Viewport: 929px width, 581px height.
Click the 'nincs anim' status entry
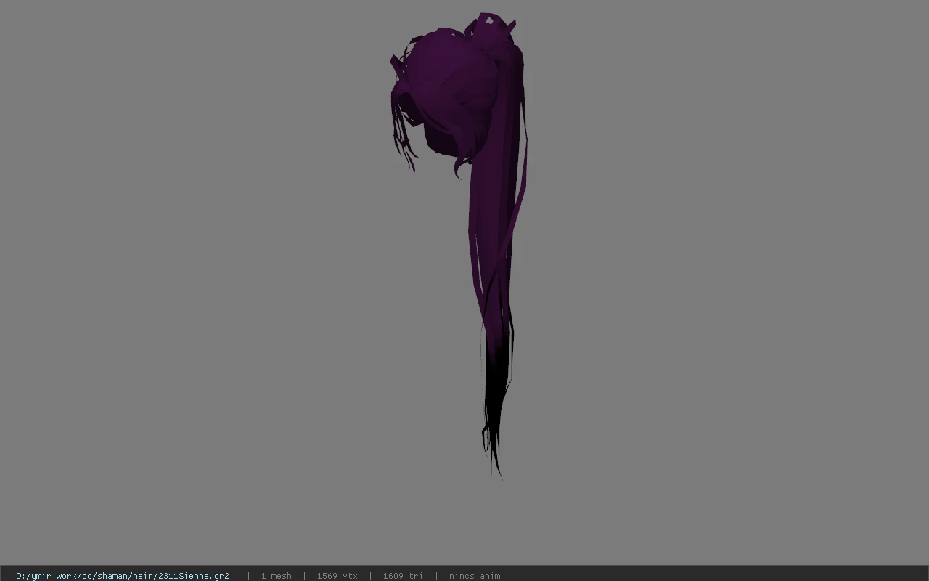click(475, 576)
